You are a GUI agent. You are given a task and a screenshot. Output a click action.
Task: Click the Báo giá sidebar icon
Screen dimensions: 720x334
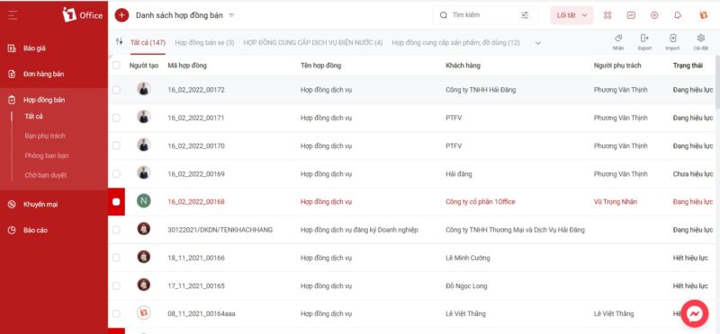12,48
